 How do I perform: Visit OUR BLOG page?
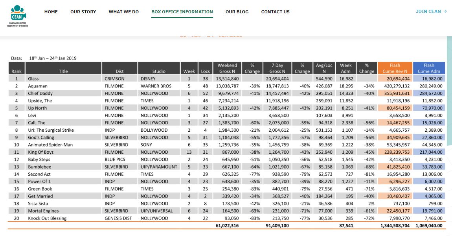point(237,12)
